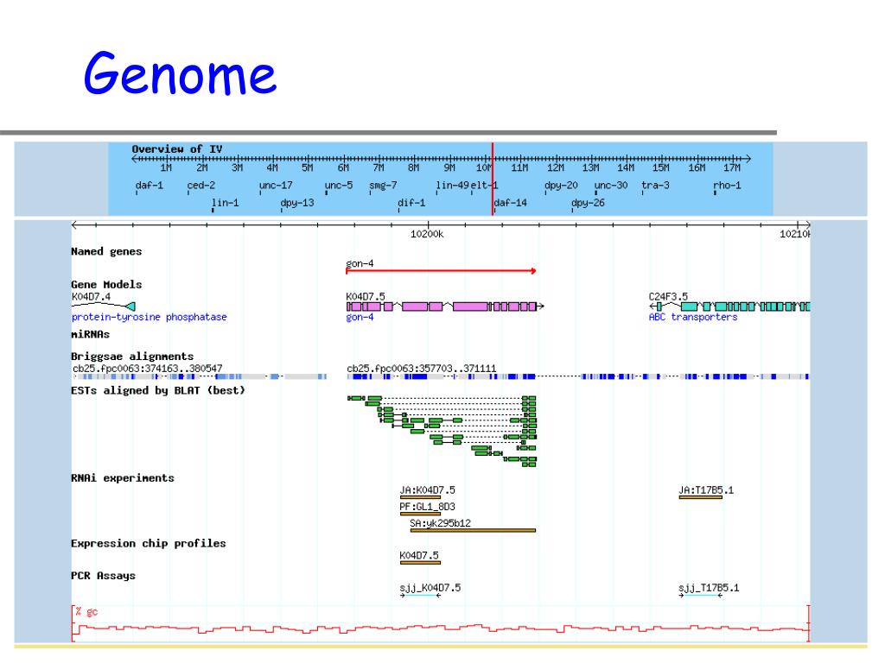Select unc-30 marker in overview
The height and width of the screenshot is (663, 885).
(x=611, y=186)
